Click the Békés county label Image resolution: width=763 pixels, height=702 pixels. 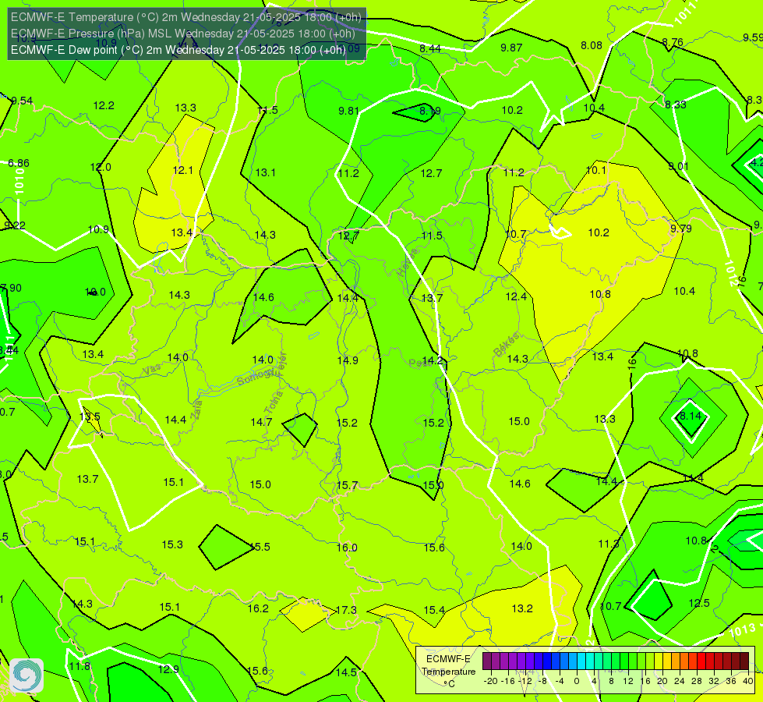point(507,345)
